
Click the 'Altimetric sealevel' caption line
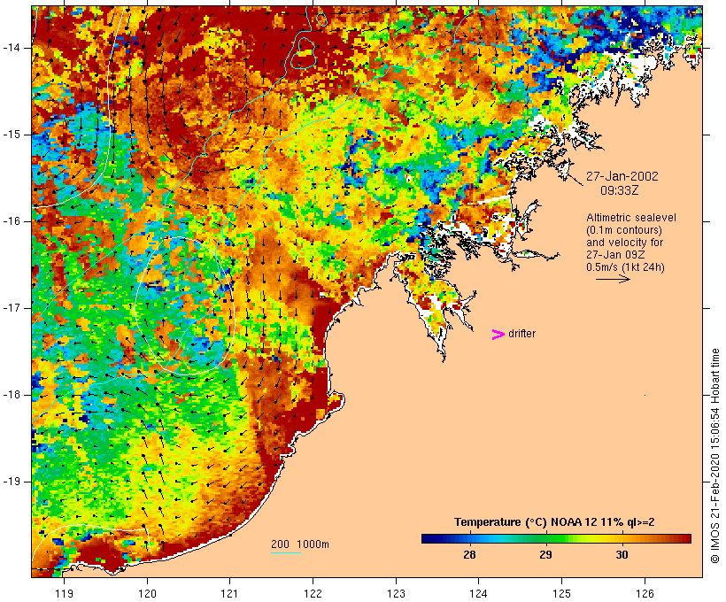(x=631, y=217)
